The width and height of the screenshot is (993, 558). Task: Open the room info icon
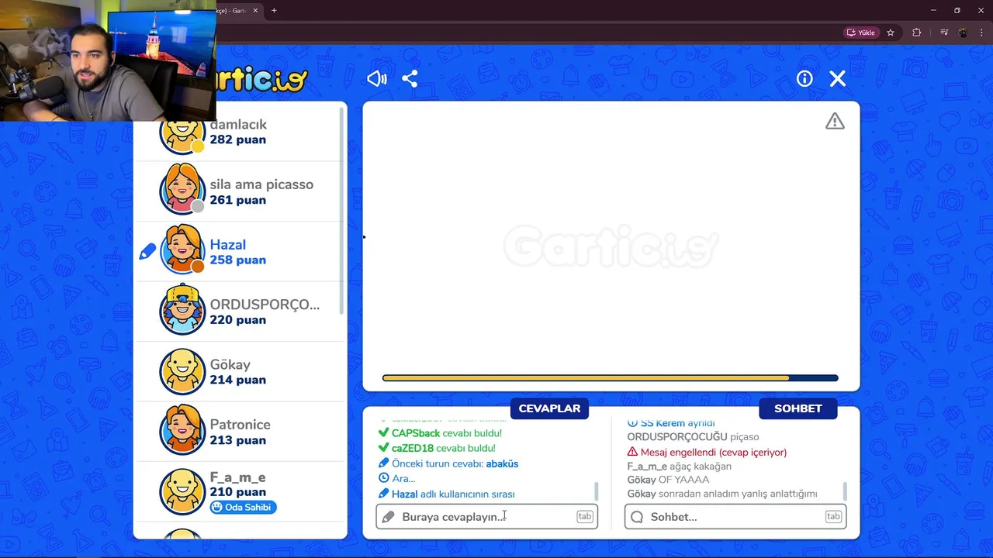(804, 78)
